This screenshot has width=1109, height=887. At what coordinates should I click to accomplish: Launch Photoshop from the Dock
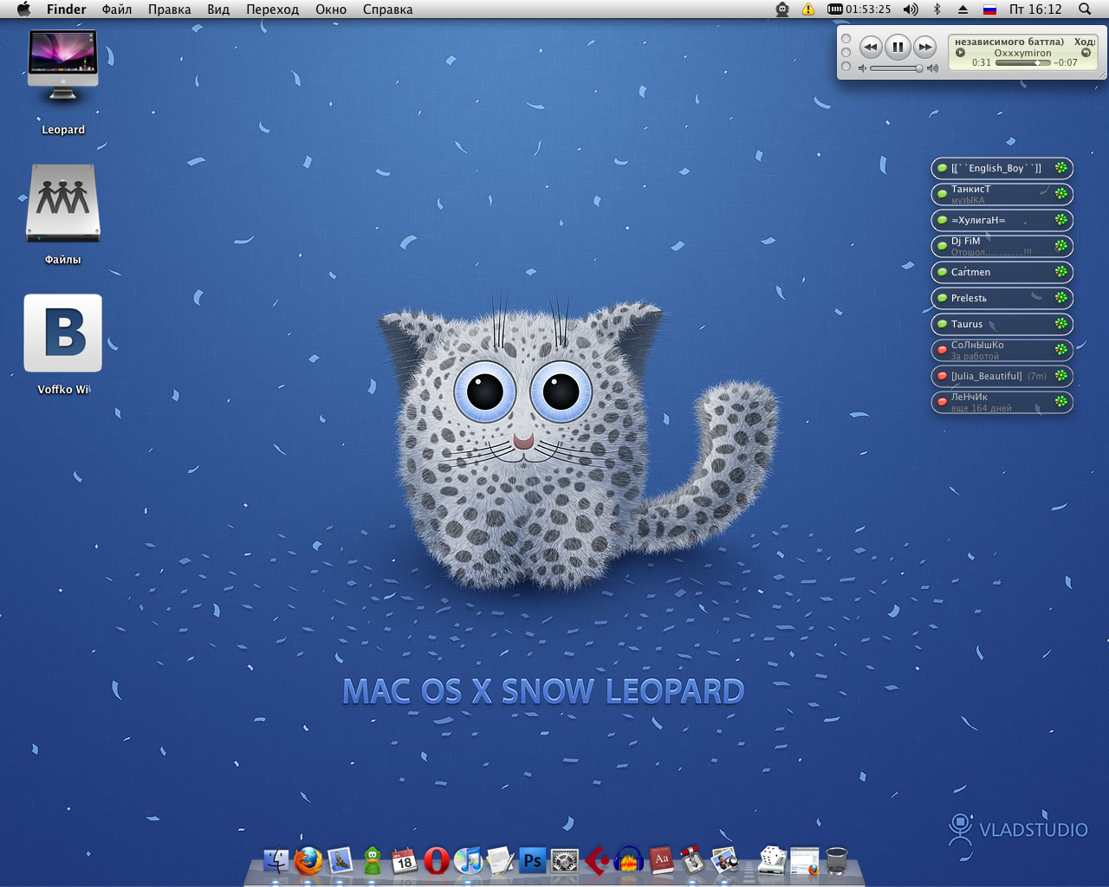532,860
